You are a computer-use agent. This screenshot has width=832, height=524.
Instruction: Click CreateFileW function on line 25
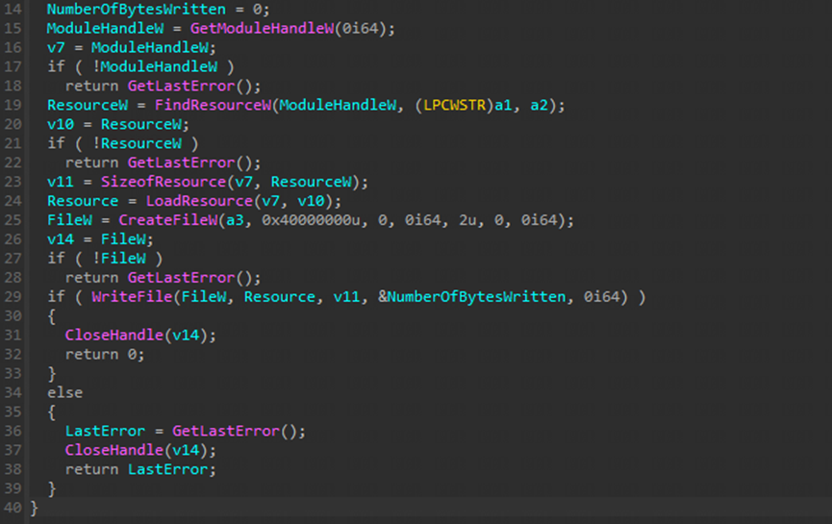pyautogui.click(x=167, y=219)
